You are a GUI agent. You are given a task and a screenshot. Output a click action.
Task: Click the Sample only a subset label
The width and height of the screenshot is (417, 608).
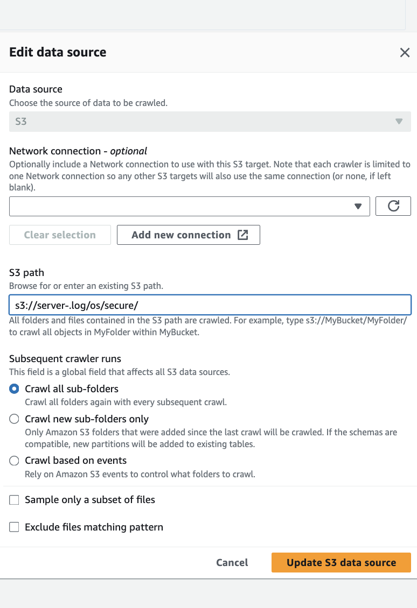click(x=90, y=500)
